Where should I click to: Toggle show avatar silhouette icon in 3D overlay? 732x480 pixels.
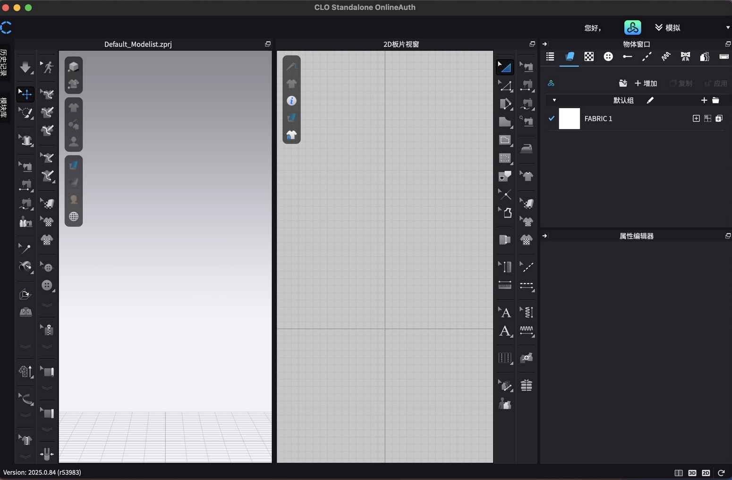click(74, 141)
